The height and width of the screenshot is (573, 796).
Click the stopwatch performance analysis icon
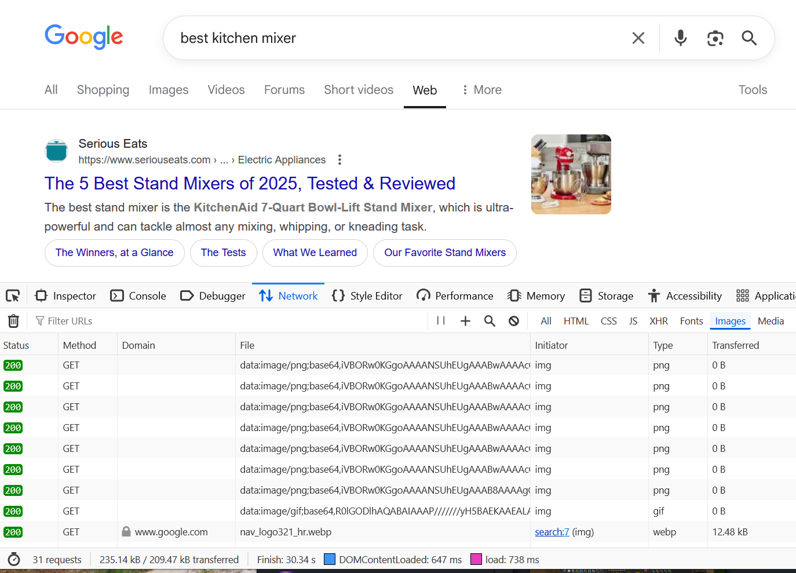14,560
